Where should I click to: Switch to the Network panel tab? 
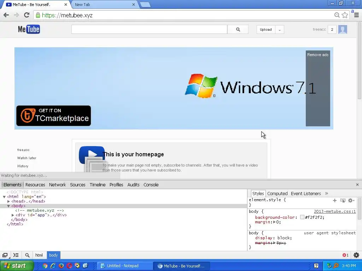(x=58, y=185)
